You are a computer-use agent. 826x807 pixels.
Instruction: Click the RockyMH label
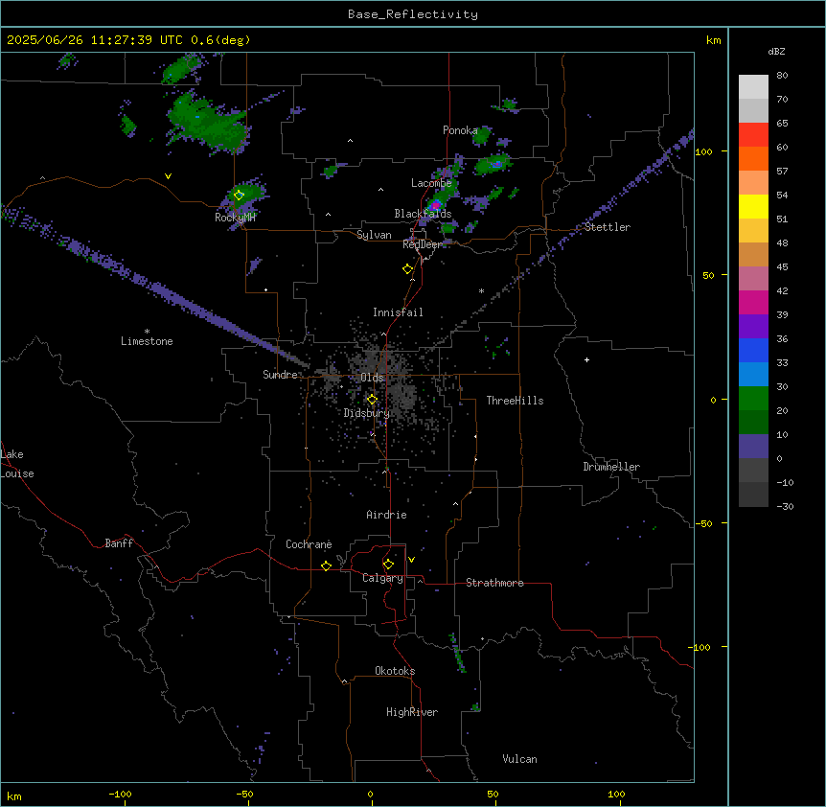[235, 218]
